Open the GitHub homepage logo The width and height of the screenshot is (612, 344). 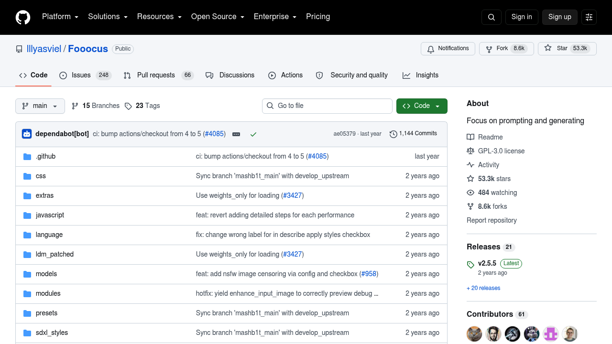[x=23, y=17]
